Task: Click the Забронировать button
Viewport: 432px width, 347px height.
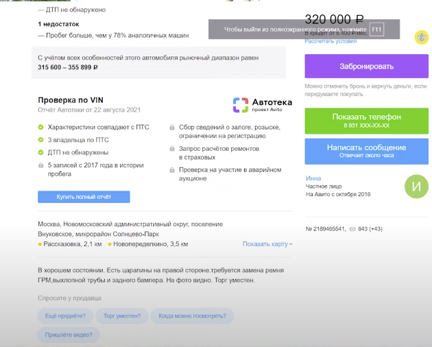Action: 366,66
